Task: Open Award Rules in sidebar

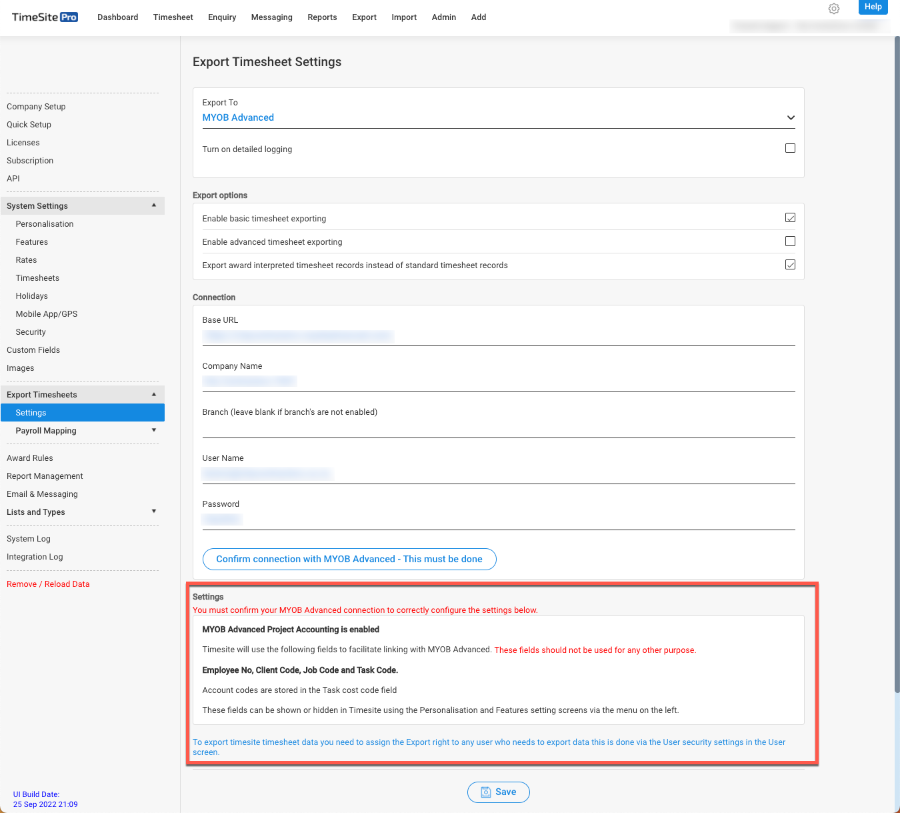Action: tap(30, 458)
